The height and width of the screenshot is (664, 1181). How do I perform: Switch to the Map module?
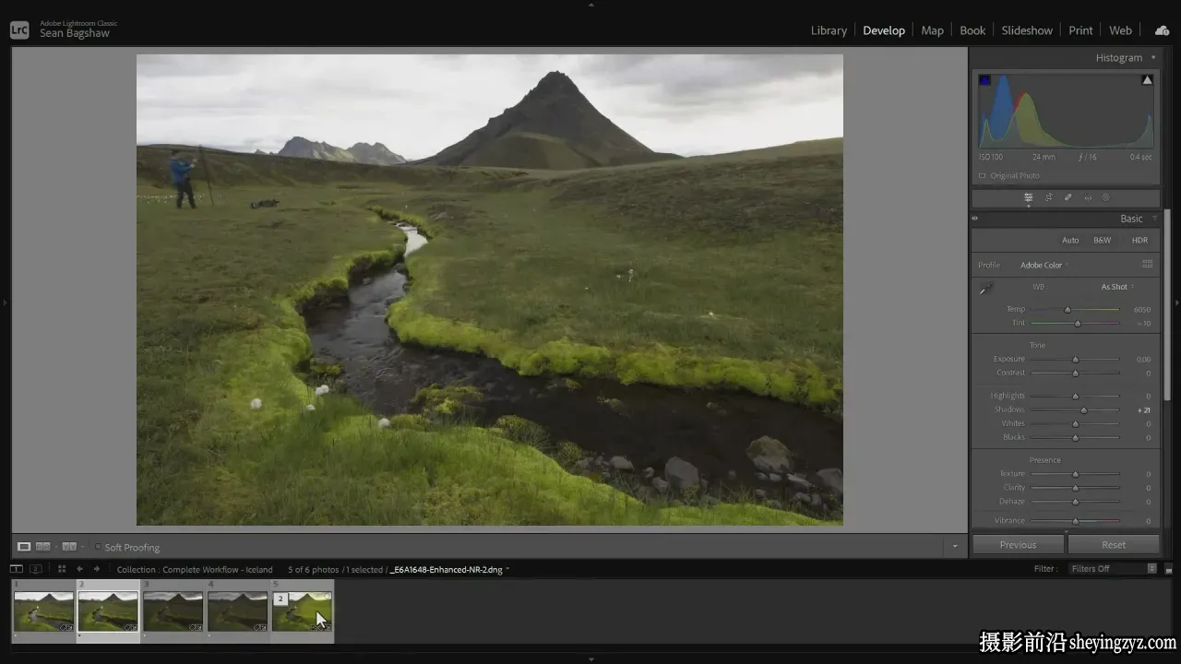pos(932,30)
